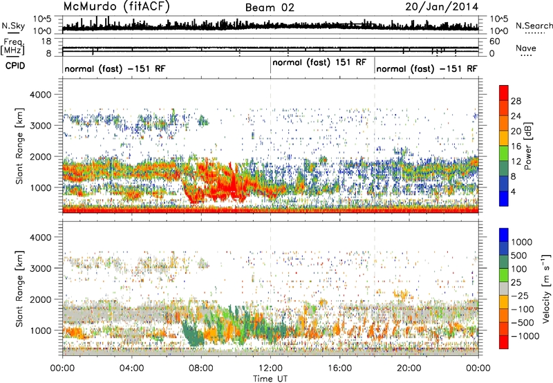Select the middle 'normal (fast) 151 RF' CPID text
This screenshot has height=383, width=553.
(x=319, y=63)
